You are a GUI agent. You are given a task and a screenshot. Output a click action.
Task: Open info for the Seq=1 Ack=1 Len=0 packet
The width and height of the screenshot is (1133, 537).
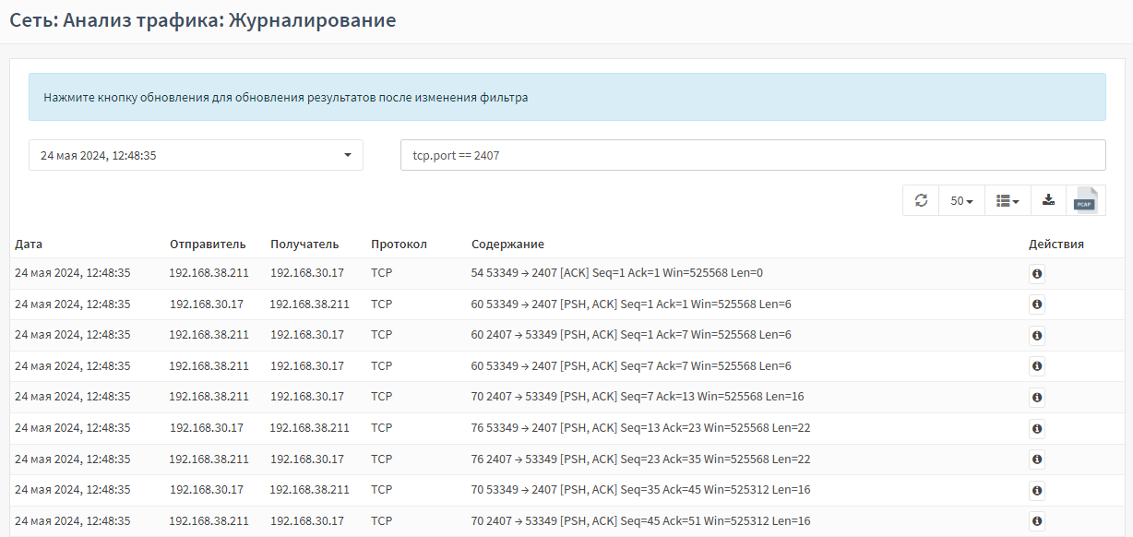pyautogui.click(x=1037, y=274)
